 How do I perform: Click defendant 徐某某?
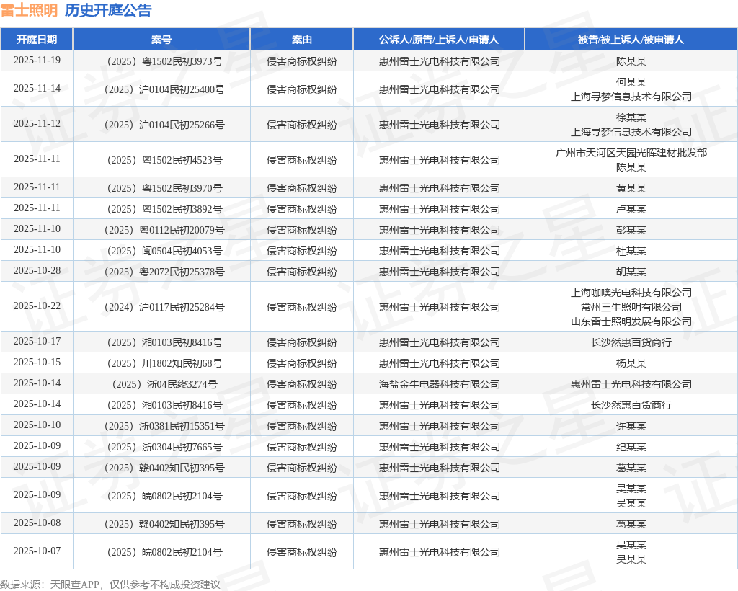point(631,117)
